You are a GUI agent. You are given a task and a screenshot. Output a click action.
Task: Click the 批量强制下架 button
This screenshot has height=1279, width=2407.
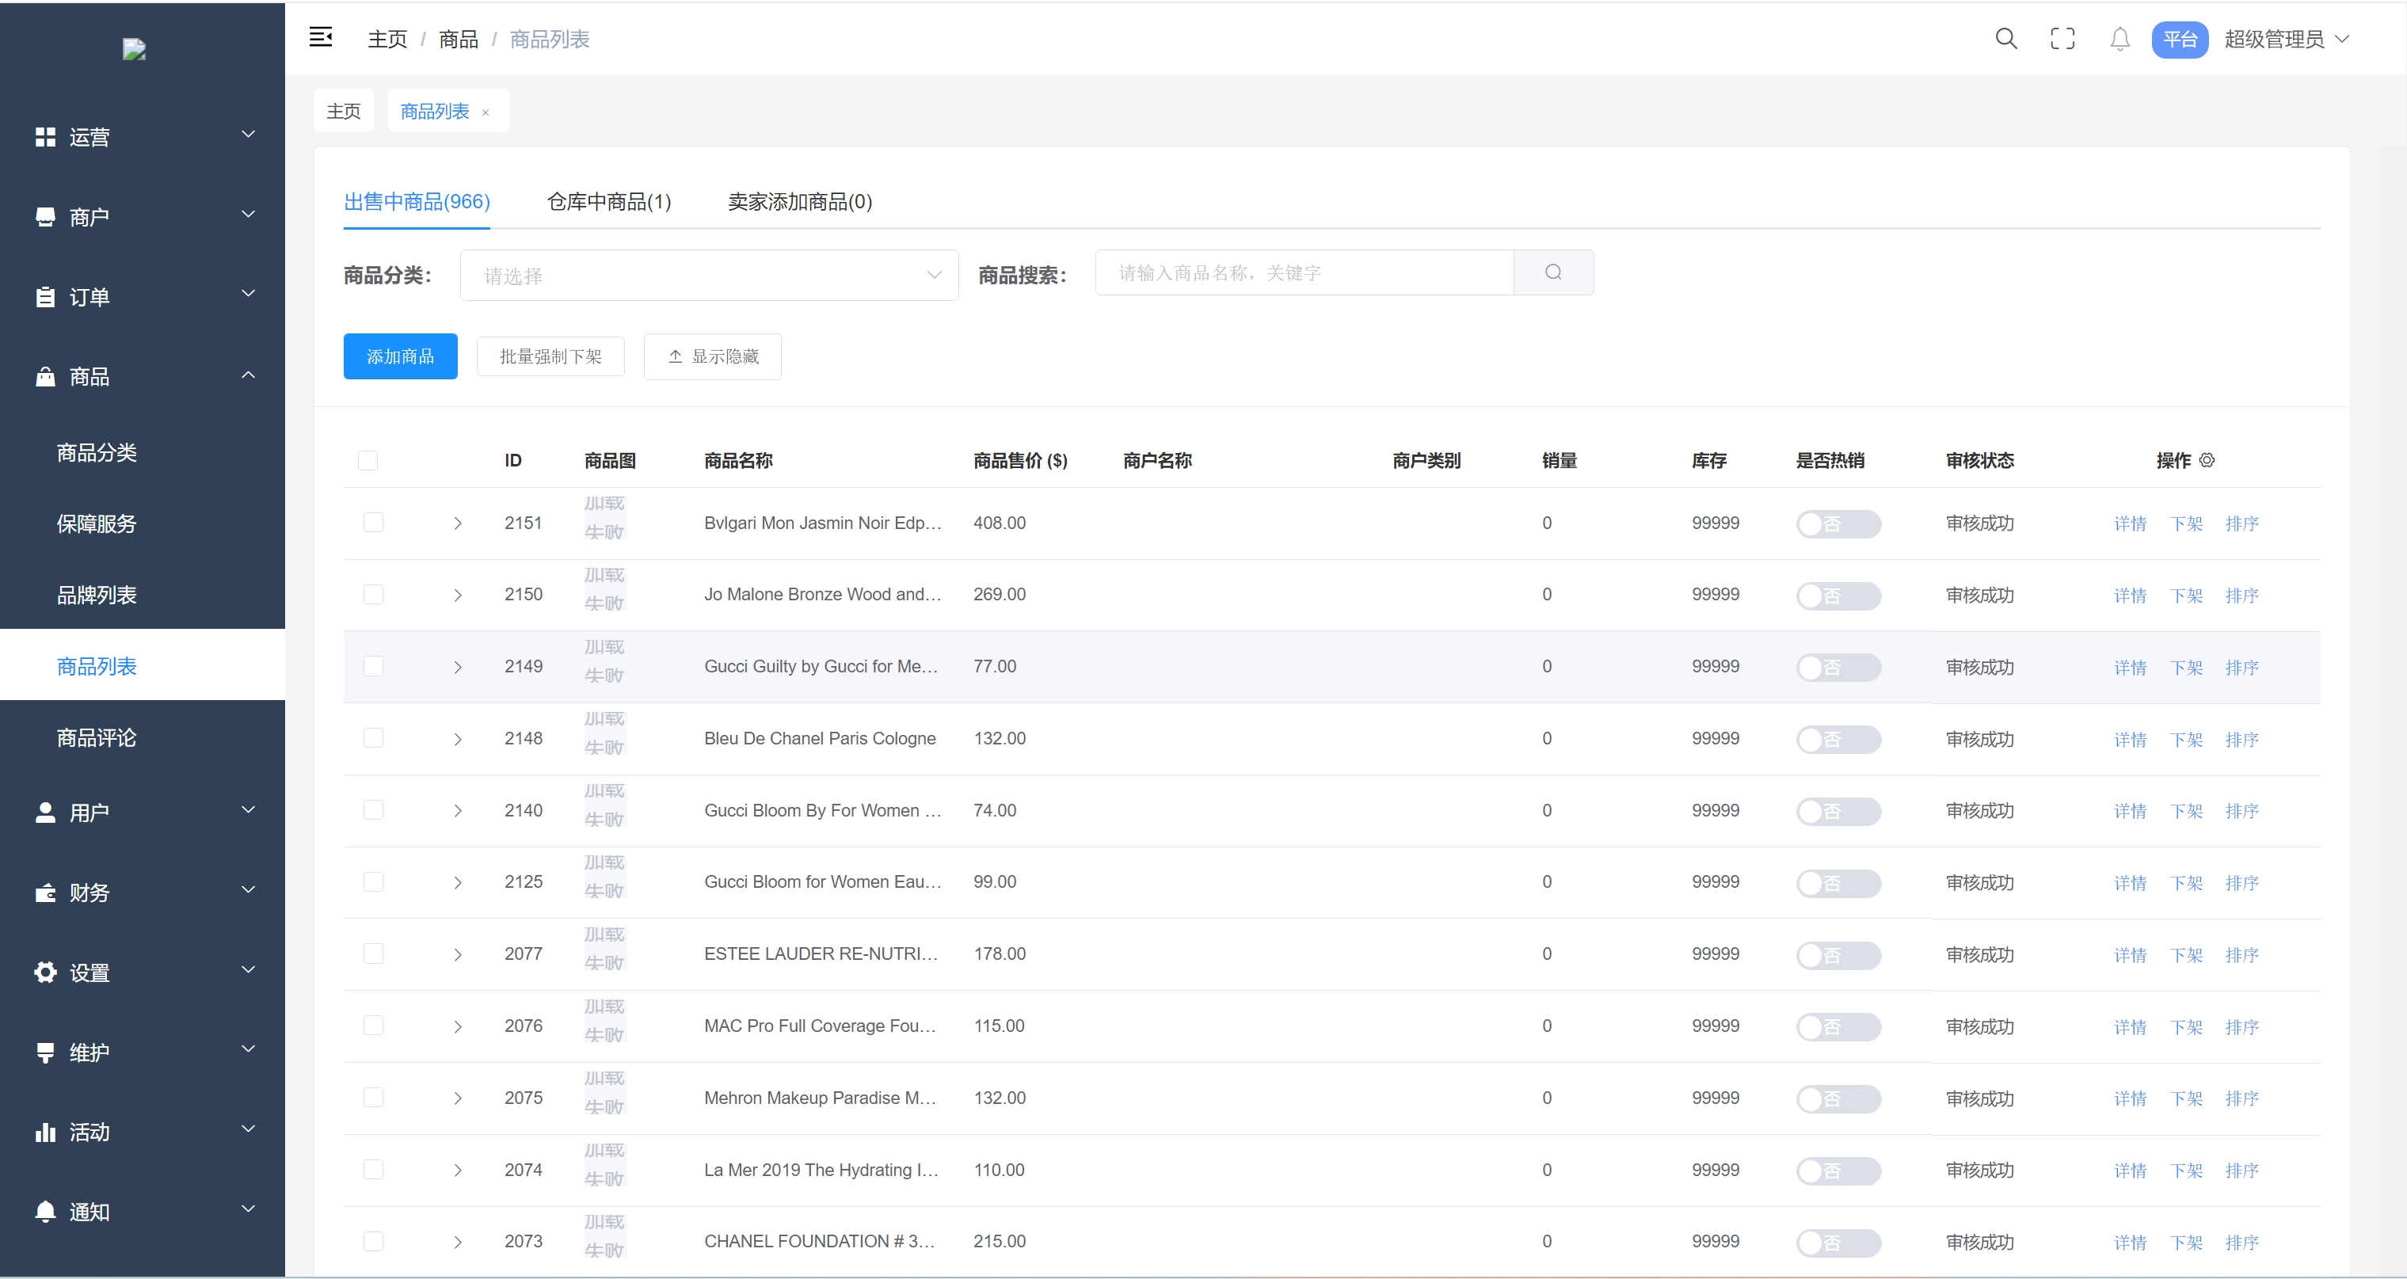(x=550, y=356)
